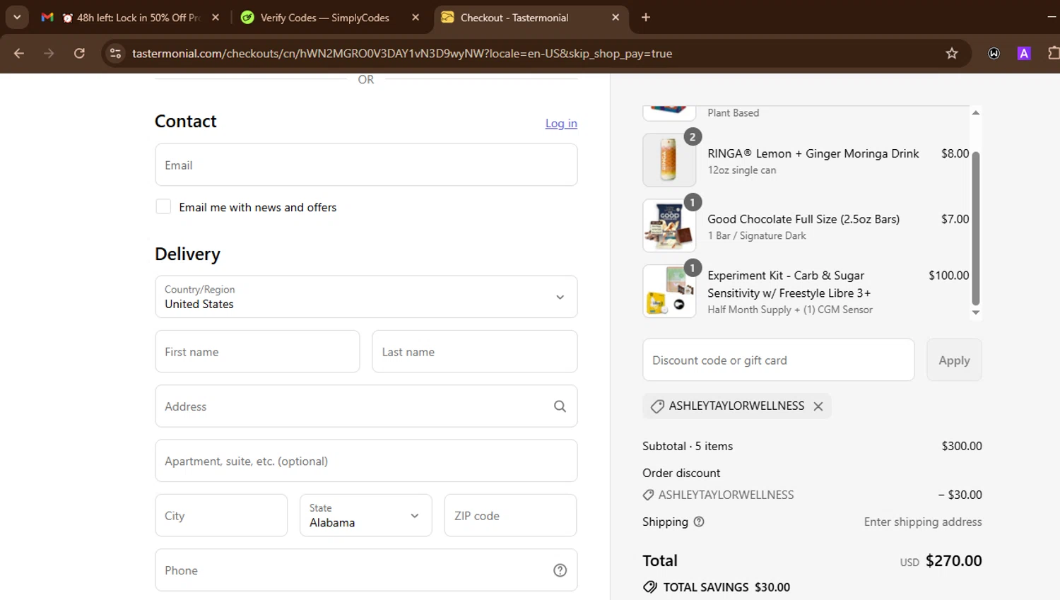
Task: Reload the checkout page
Action: tap(79, 53)
